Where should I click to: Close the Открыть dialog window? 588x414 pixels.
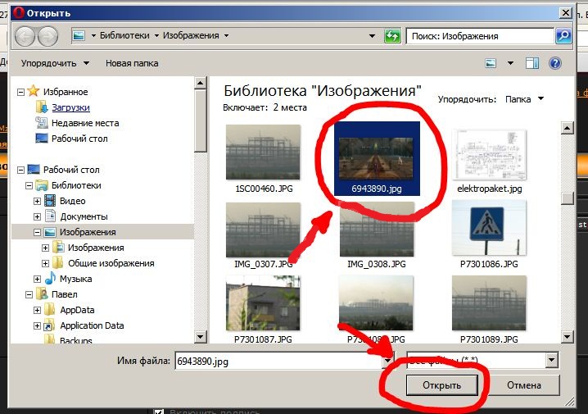coord(566,13)
